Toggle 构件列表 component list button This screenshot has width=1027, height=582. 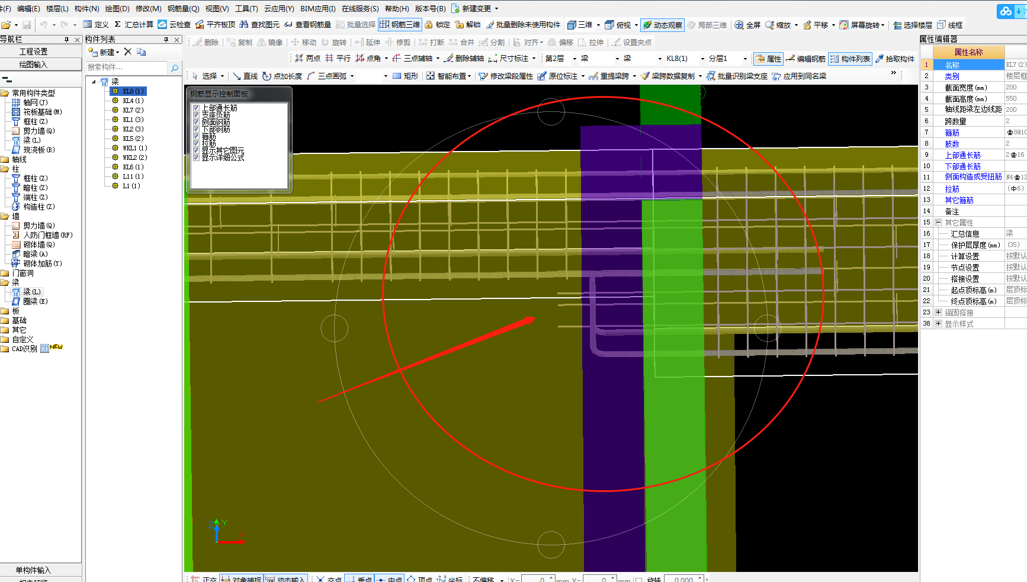pyautogui.click(x=850, y=59)
